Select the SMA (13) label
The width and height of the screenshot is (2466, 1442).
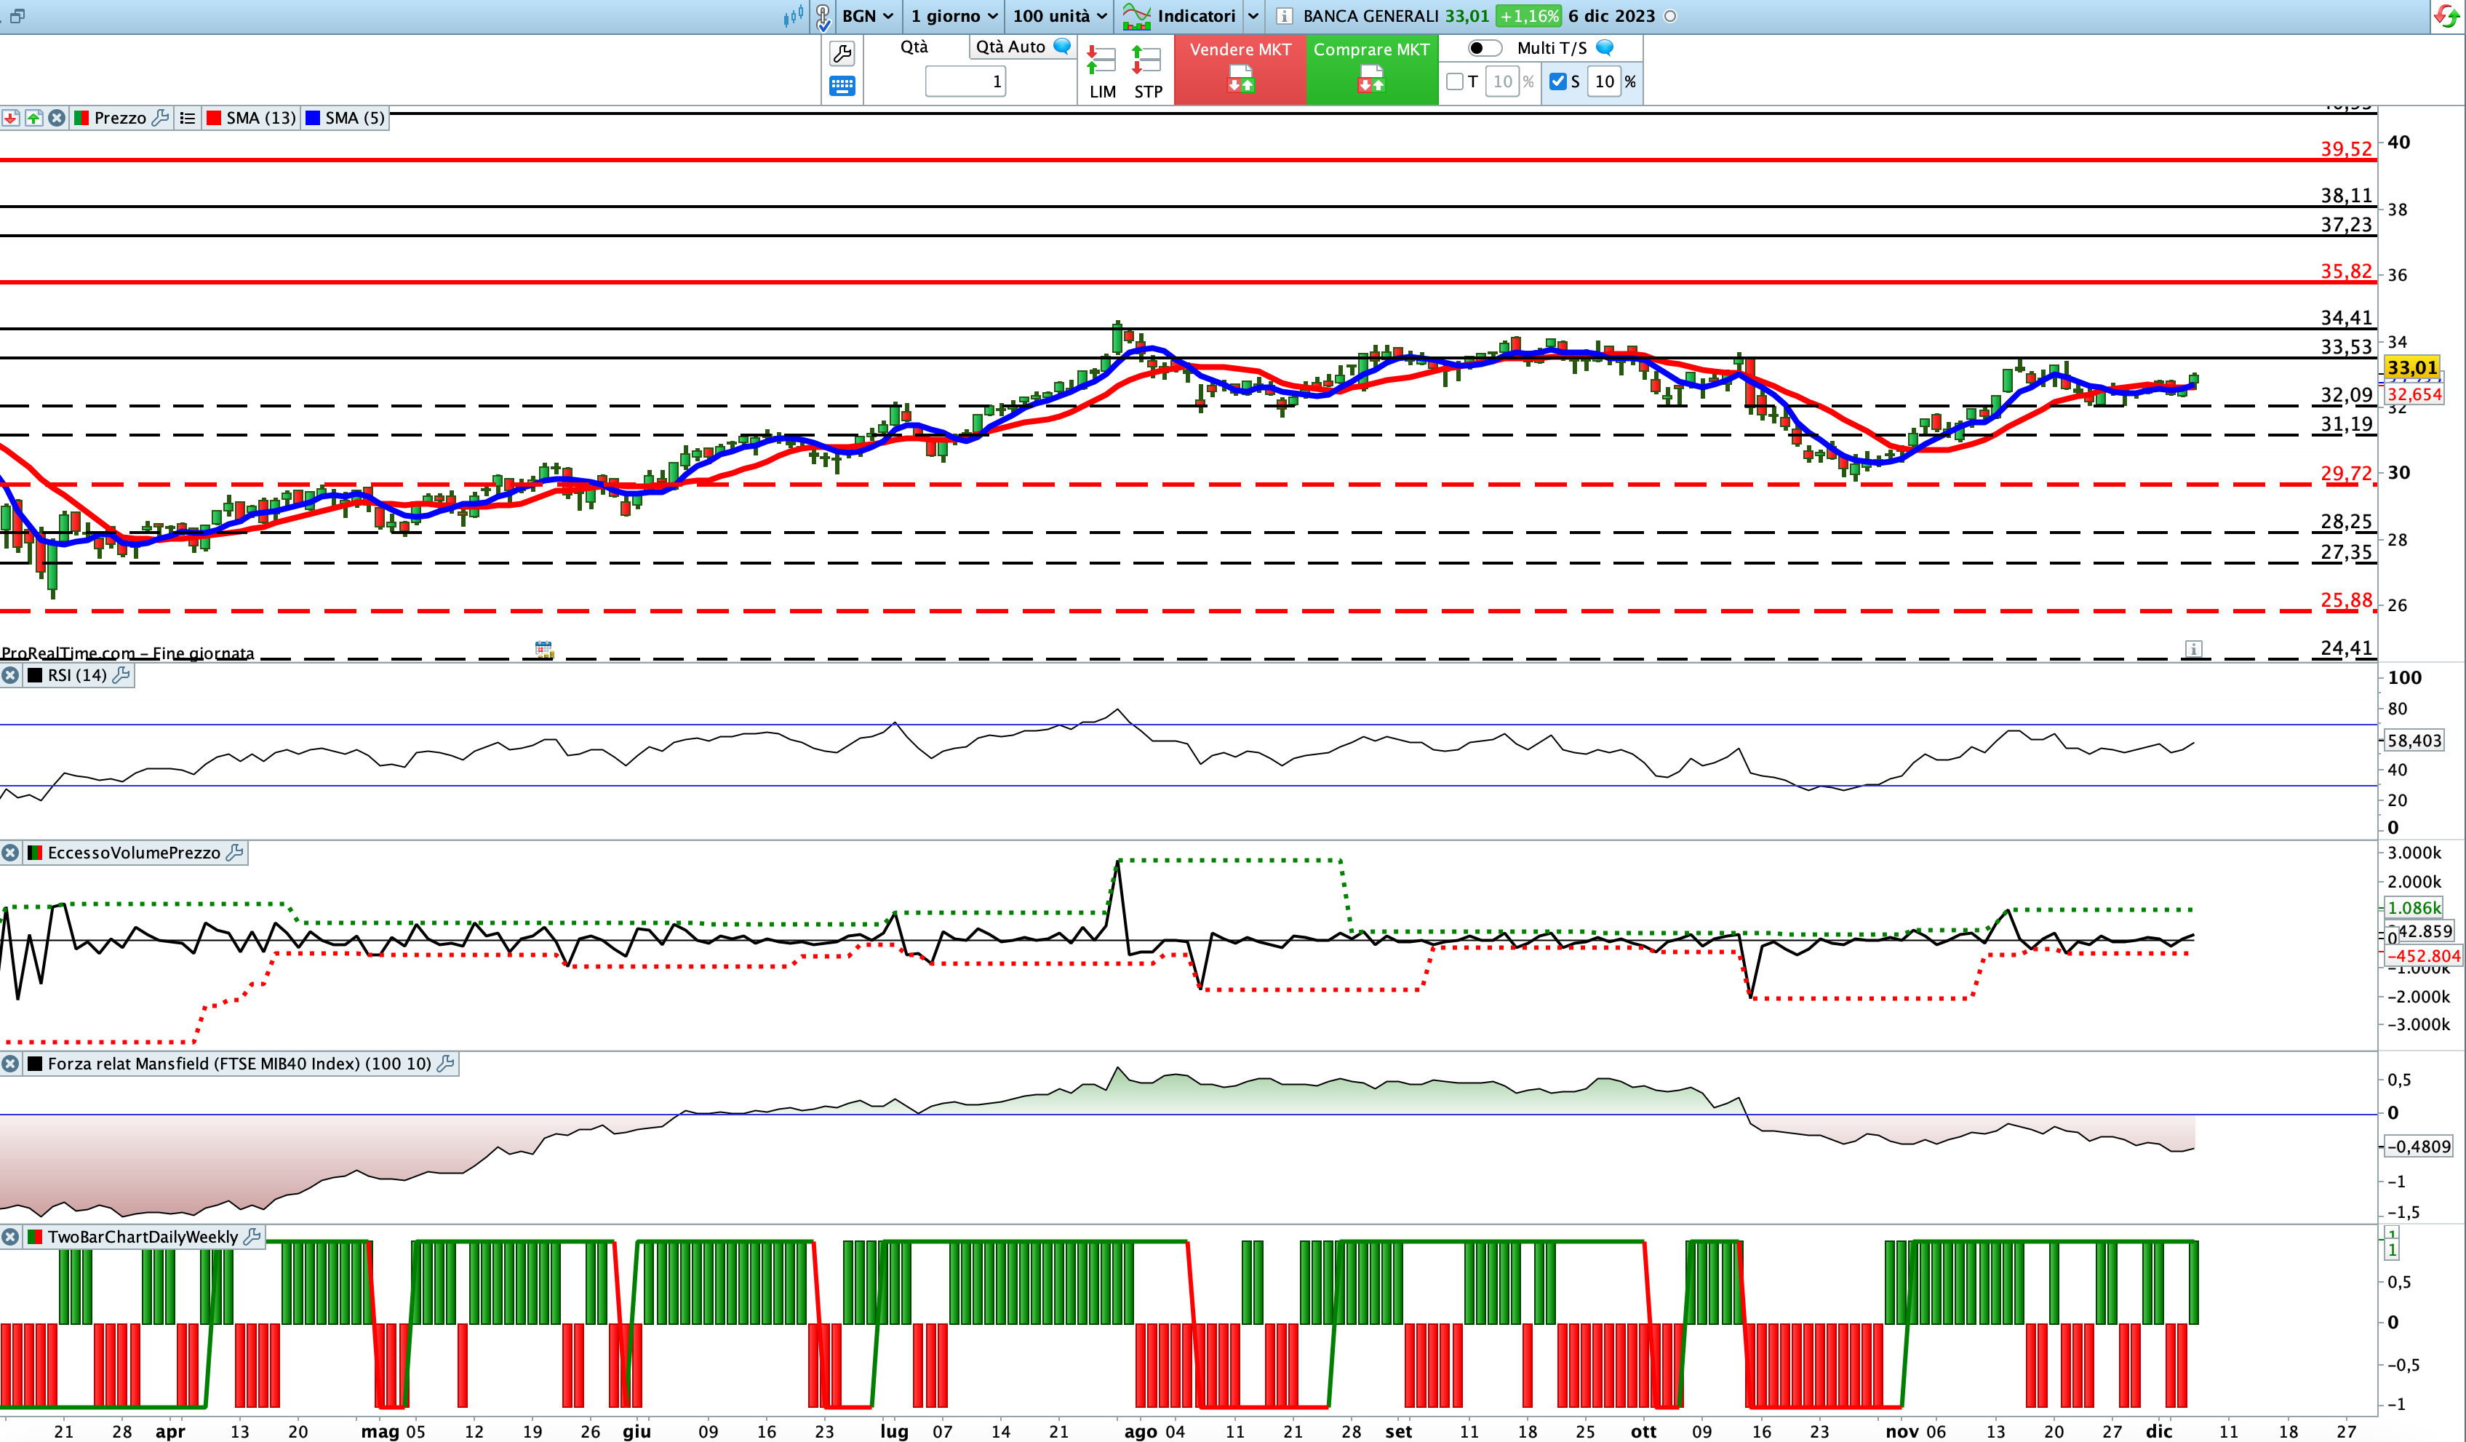(260, 117)
